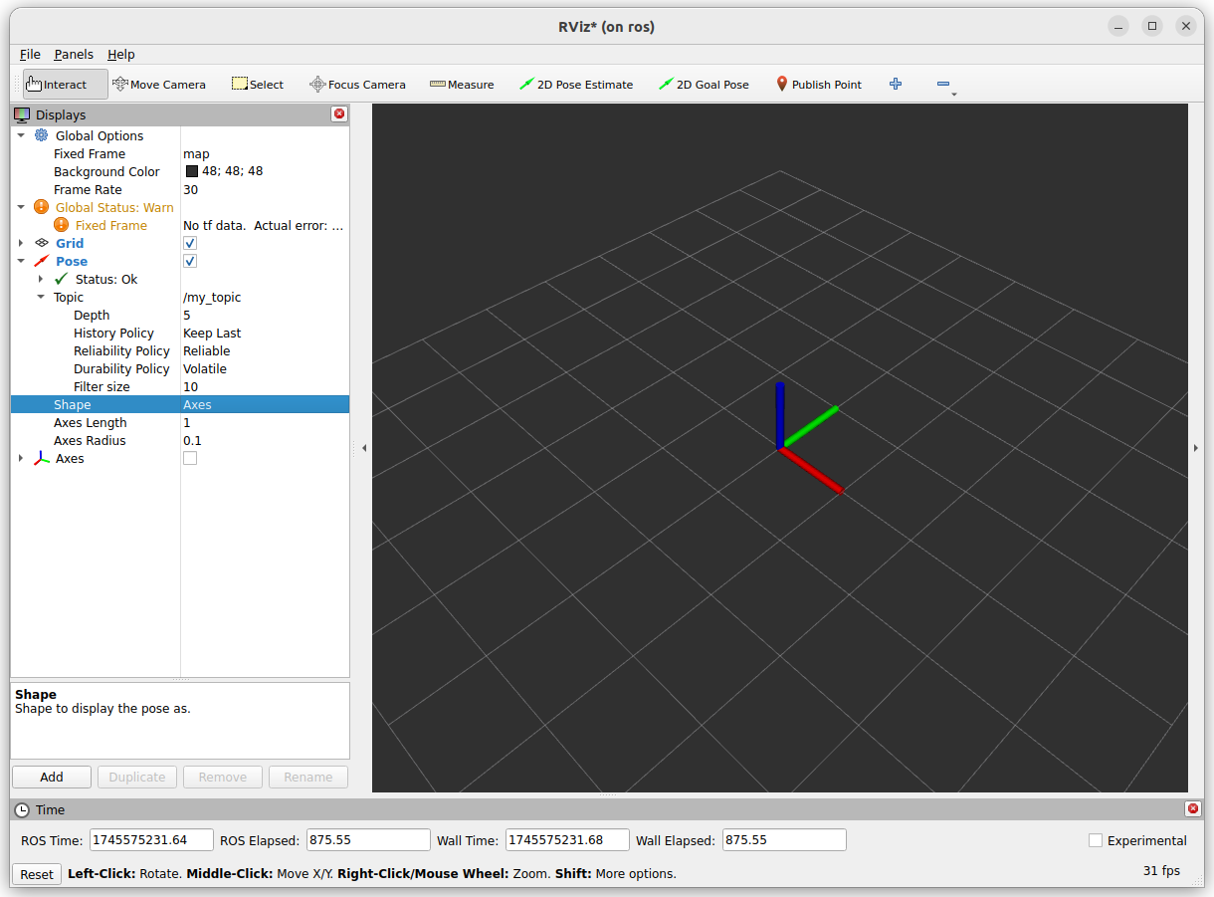Expand the Grid tree node
This screenshot has width=1214, height=897.
tap(21, 243)
